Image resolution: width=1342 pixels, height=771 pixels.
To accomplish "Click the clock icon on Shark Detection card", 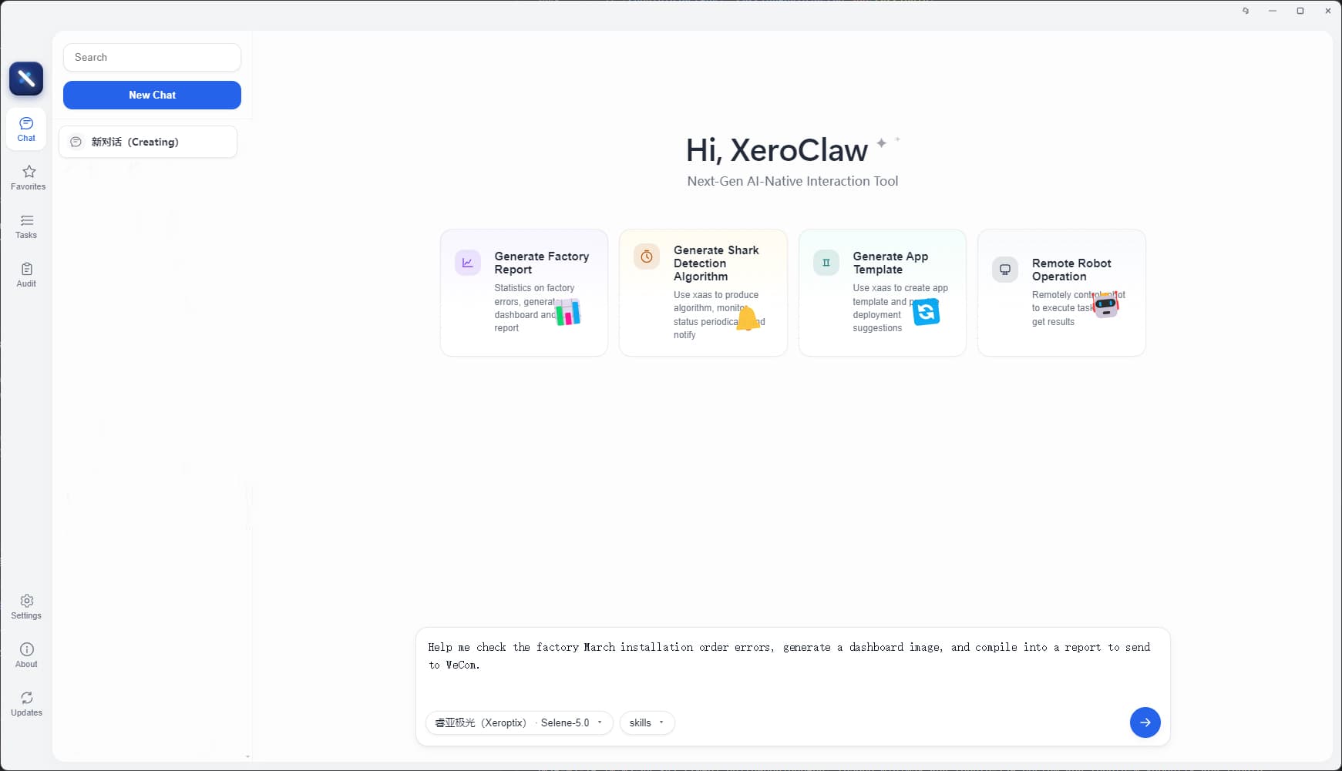I will pos(647,256).
